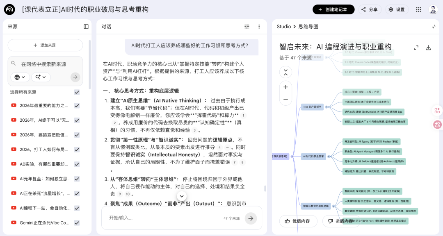Collapse the Trae 的产品哲学 node expander
The width and height of the screenshot is (443, 236).
[x=326, y=107]
